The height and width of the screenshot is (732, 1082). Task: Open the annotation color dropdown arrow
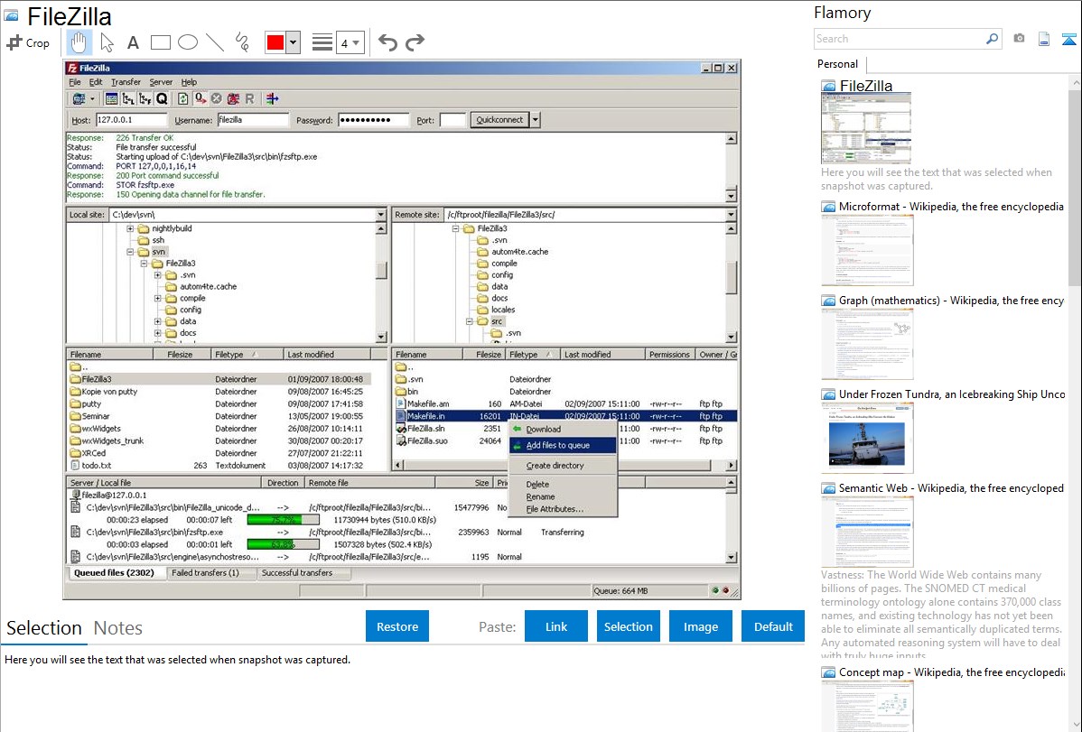[x=294, y=42]
